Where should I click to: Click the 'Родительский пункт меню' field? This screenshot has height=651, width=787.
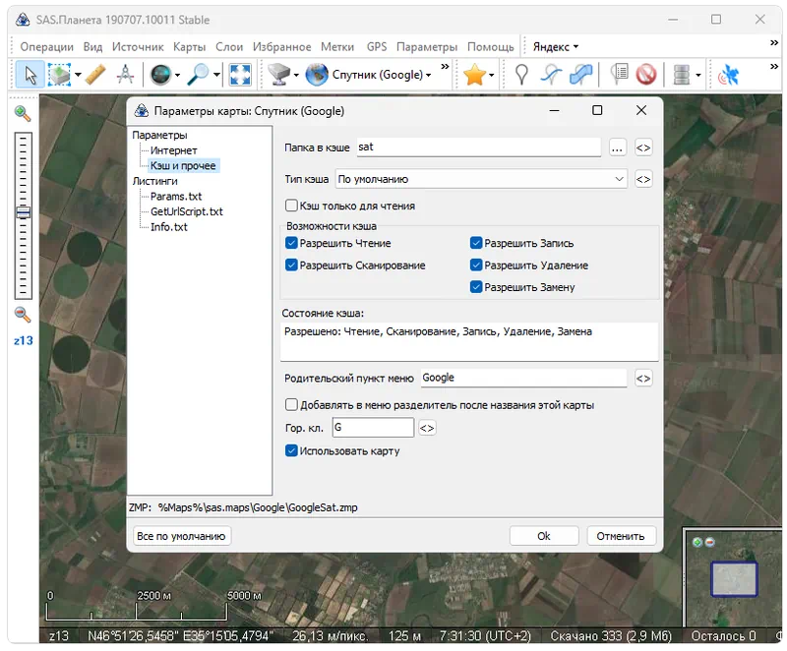coord(524,378)
